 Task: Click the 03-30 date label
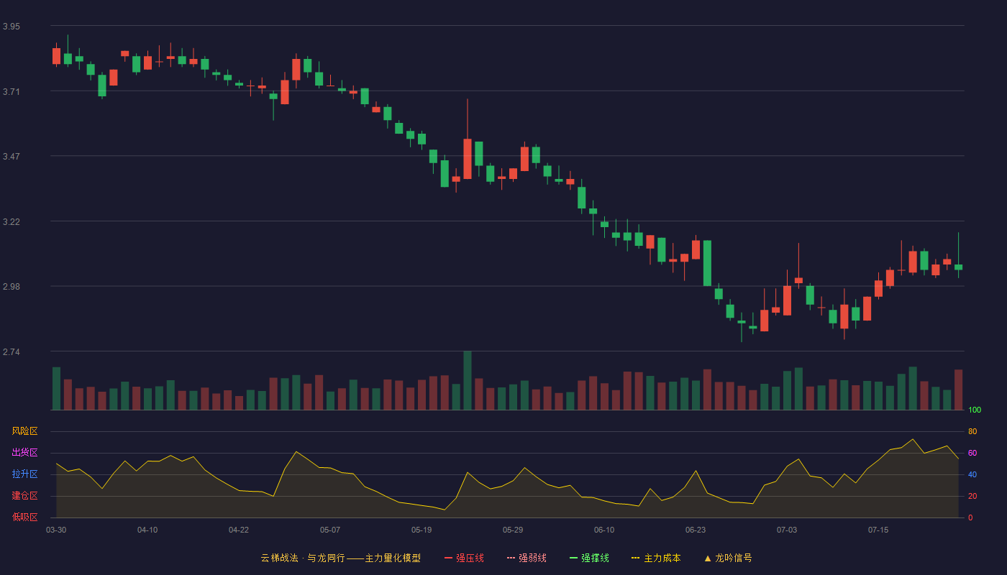(x=56, y=530)
